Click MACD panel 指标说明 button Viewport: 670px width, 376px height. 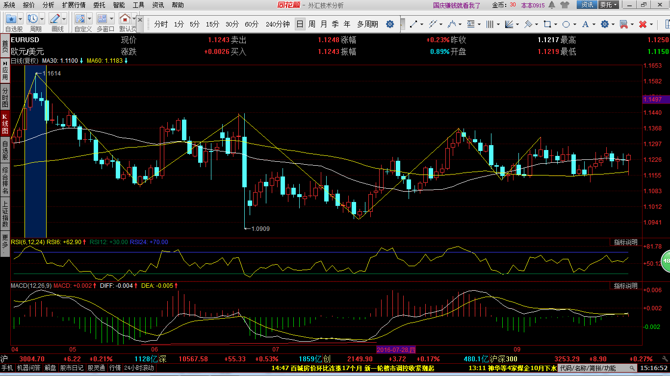(x=626, y=286)
